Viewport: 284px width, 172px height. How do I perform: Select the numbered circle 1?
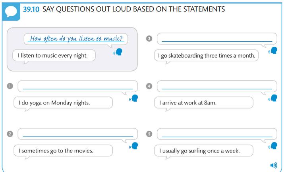(10, 86)
